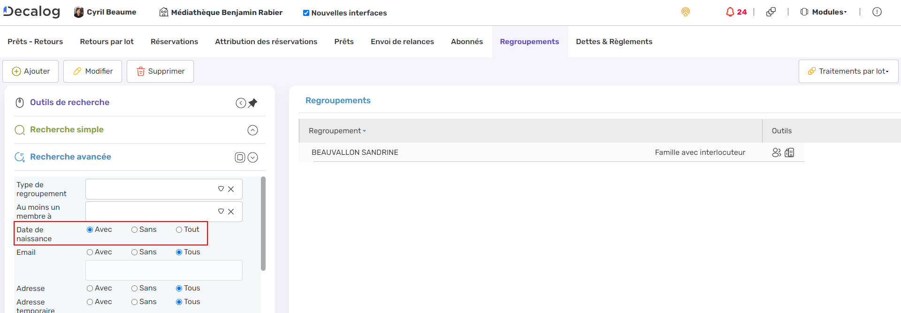
Task: Uncheck Nouvelles interfaces checkbox
Action: click(306, 13)
